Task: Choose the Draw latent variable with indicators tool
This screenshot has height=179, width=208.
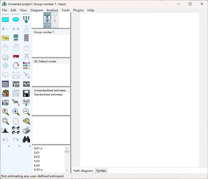Action: 26,19
